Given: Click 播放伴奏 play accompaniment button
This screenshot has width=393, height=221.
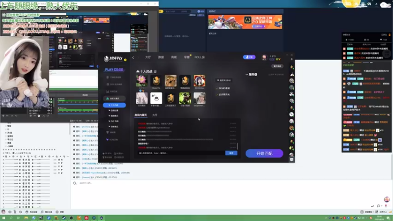Looking at the screenshot, I should [46, 212].
